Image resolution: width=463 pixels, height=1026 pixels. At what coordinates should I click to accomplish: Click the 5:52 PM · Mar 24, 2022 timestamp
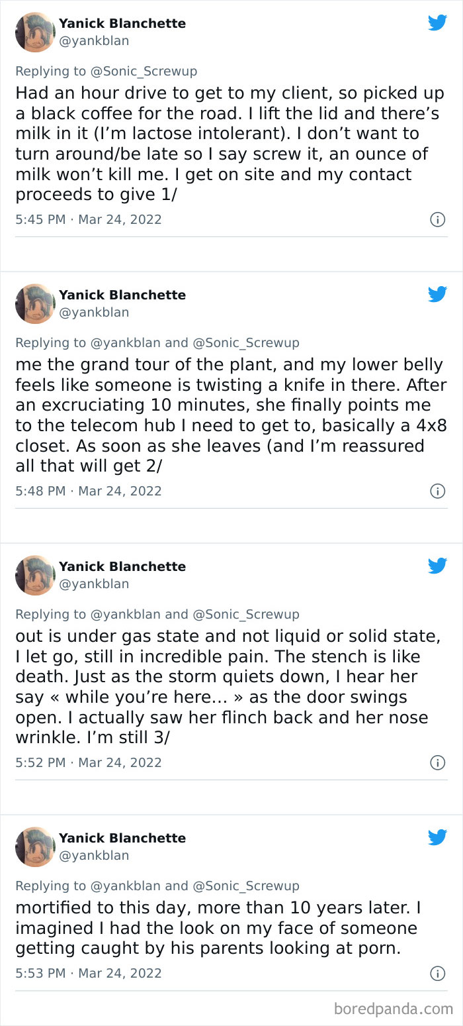89,762
